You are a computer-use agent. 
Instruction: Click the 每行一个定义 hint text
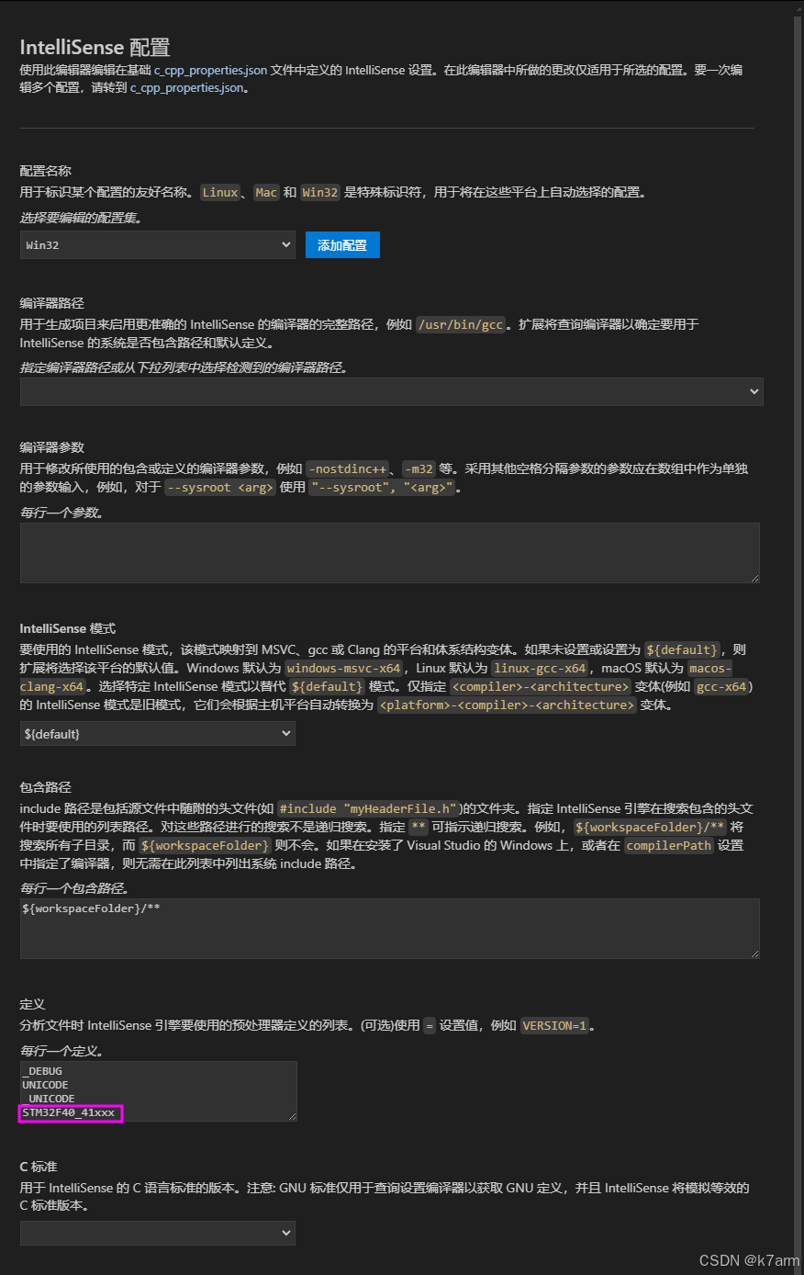pyautogui.click(x=61, y=1051)
